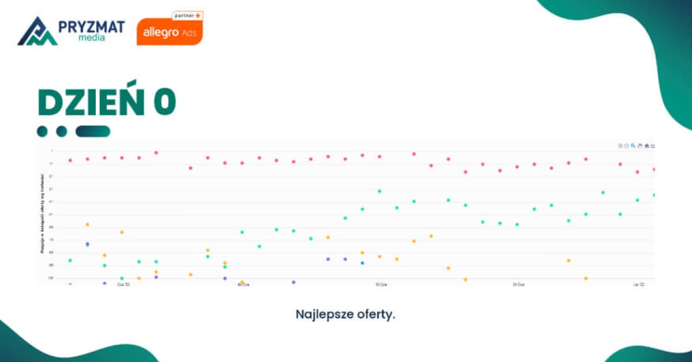Click the DZIEŃ 0 heading
Viewport: 692px width, 362px height.
107,103
